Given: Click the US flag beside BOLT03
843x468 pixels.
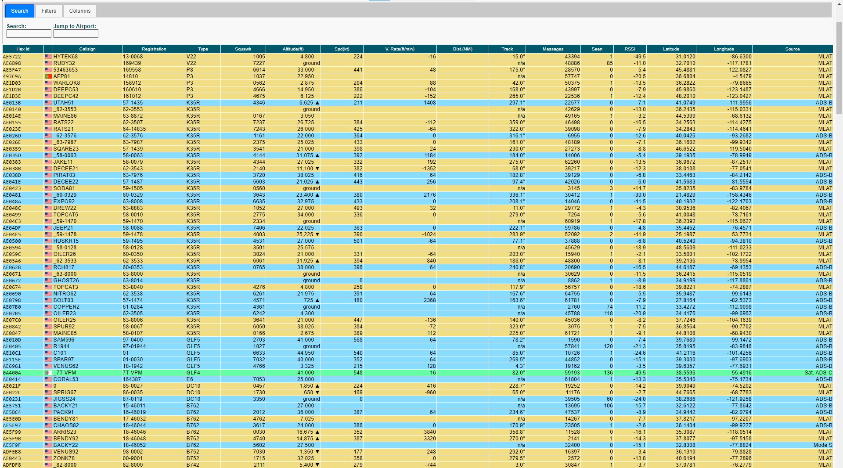Looking at the screenshot, I should tap(48, 300).
